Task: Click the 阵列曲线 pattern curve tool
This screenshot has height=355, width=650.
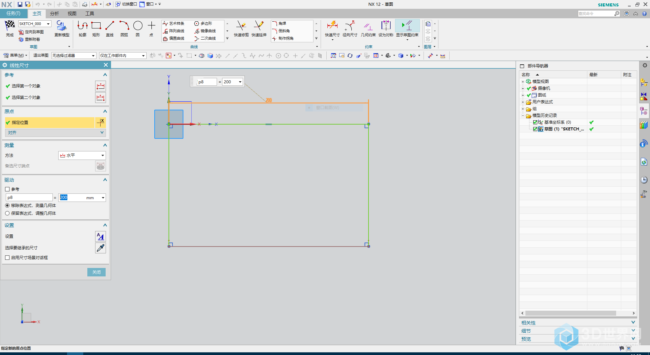Action: point(174,31)
